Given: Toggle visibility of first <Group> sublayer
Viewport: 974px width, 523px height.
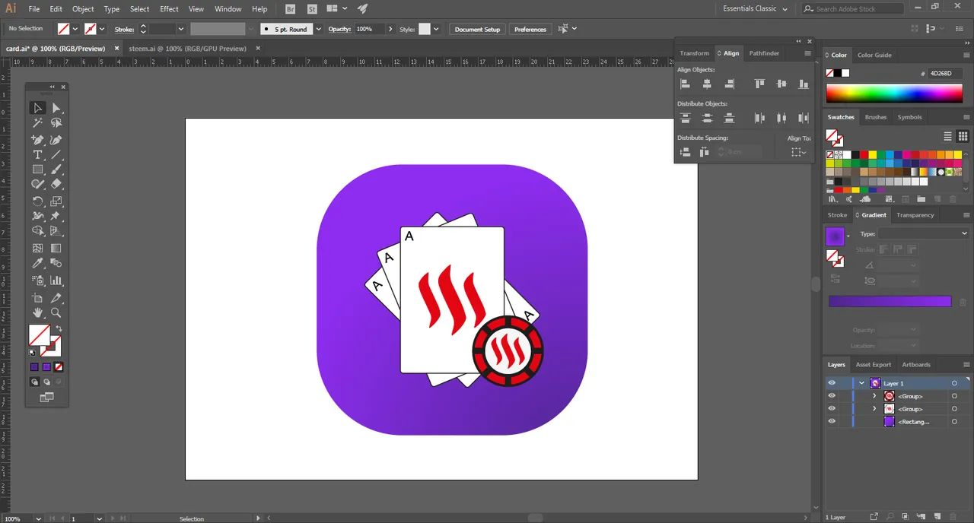Looking at the screenshot, I should [x=832, y=396].
